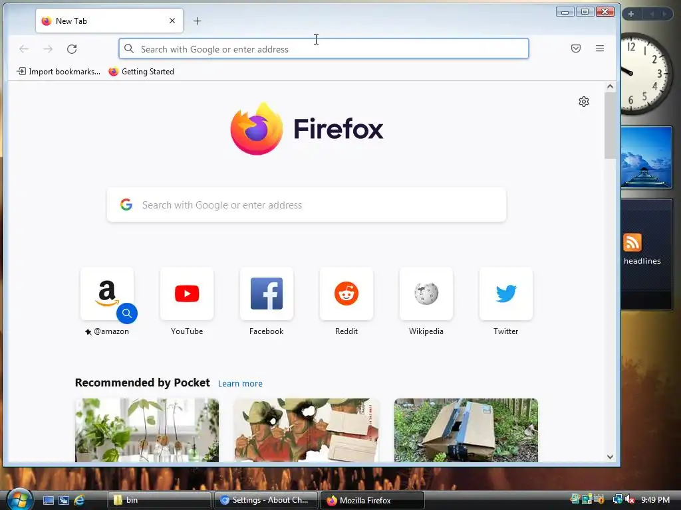The width and height of the screenshot is (681, 510).
Task: Click the sidebar slideshow picture gadget
Action: pyautogui.click(x=646, y=157)
